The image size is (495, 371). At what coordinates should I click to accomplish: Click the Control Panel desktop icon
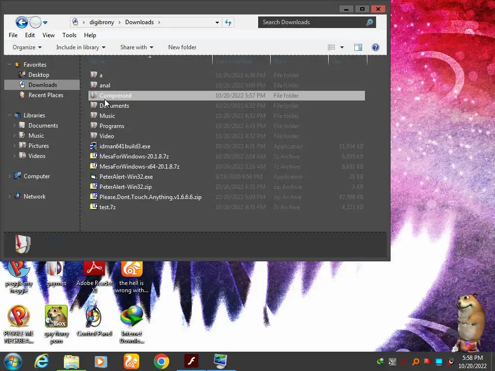pos(94,321)
